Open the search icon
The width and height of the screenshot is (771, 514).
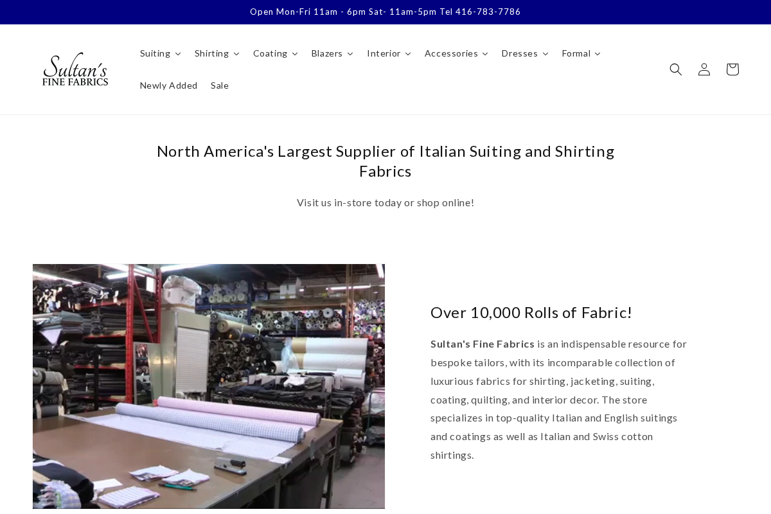pos(676,69)
